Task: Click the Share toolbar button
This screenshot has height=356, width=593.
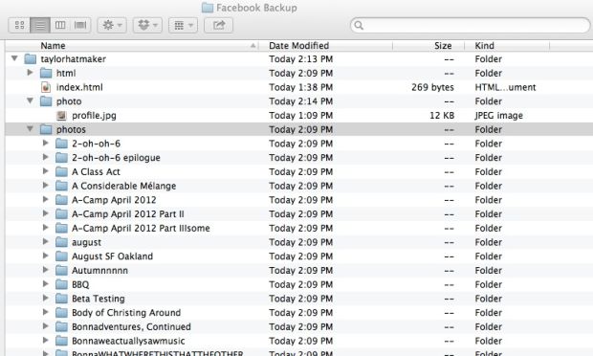Action: tap(219, 25)
